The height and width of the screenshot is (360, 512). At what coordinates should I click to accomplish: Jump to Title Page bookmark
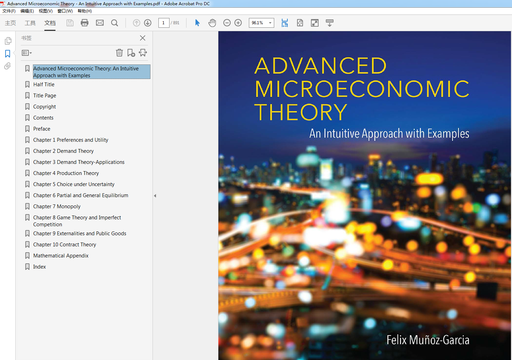coord(45,96)
